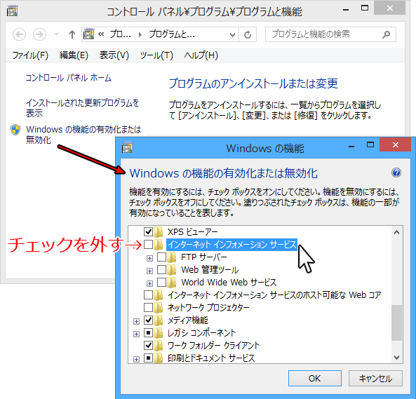
Task: Select the ネットワーク プロジェクター row text
Action: click(208, 308)
